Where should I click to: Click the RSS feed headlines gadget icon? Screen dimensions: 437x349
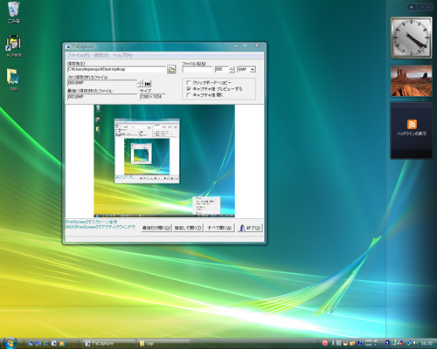pos(412,124)
